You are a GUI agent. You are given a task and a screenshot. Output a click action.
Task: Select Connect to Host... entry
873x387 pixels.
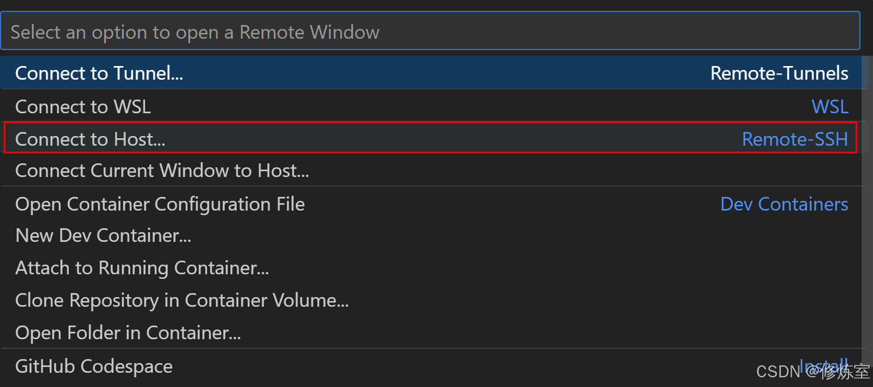(90, 139)
